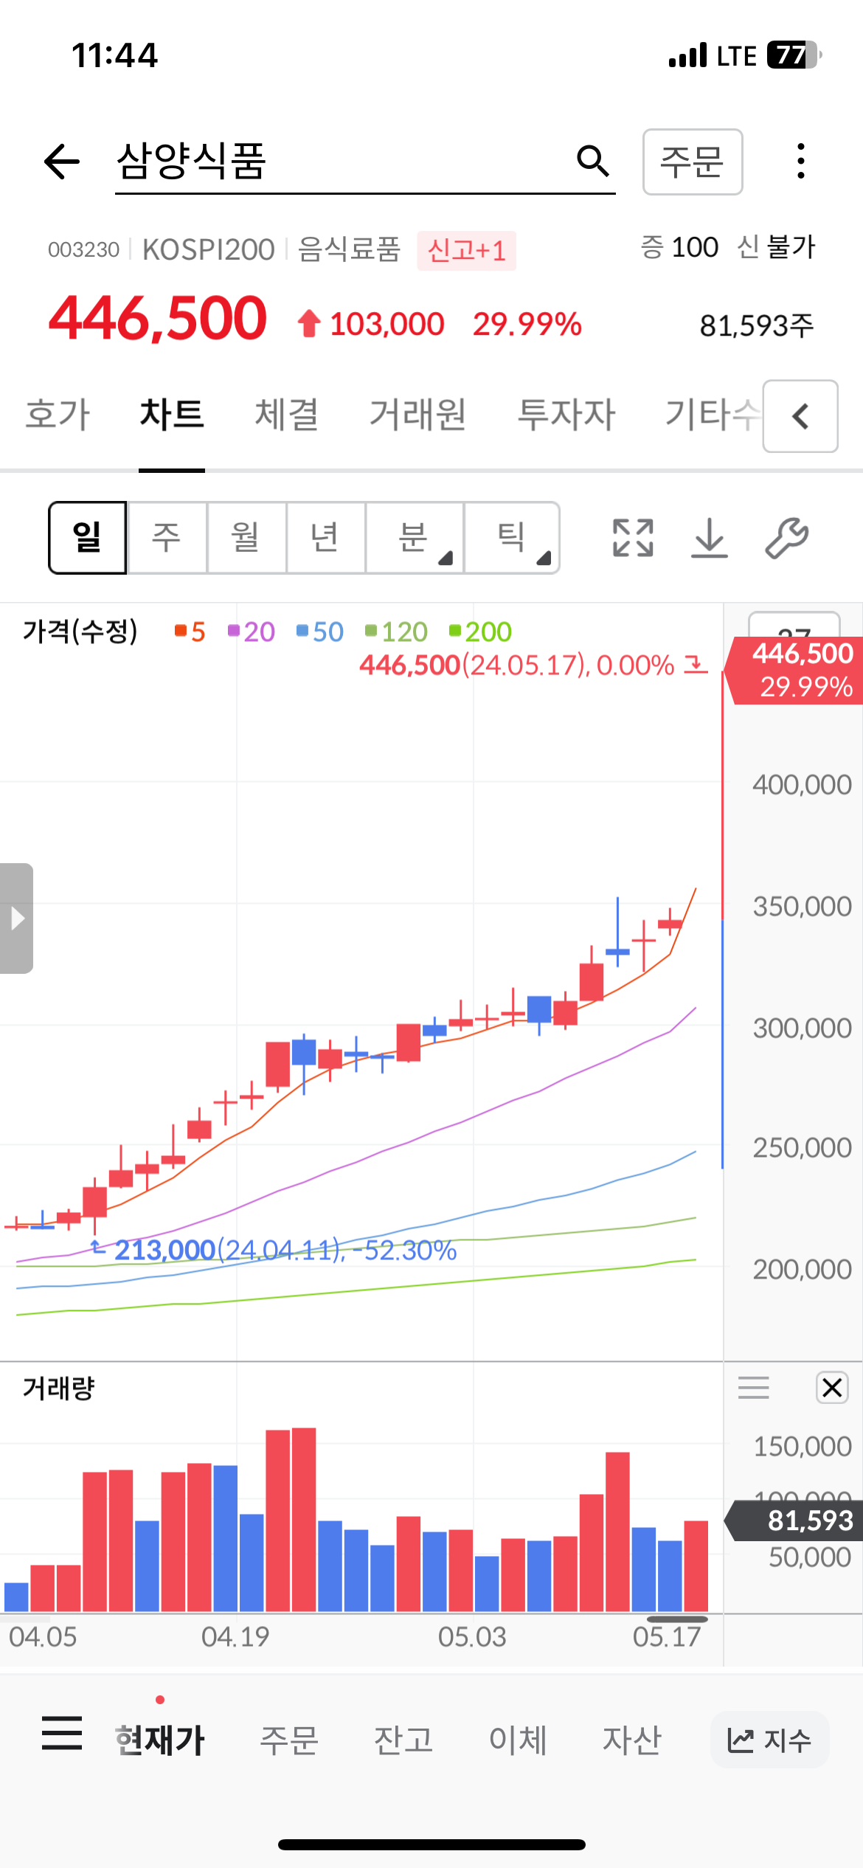Open the tick (틱) interval dropdown

coord(512,538)
